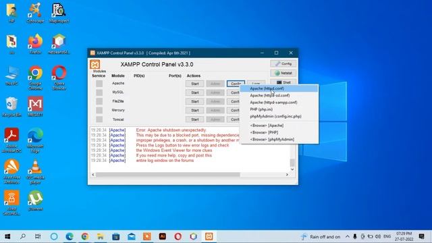Click the Rain off and on weather widget
Image resolution: width=432 pixels, height=243 pixels.
click(321, 237)
